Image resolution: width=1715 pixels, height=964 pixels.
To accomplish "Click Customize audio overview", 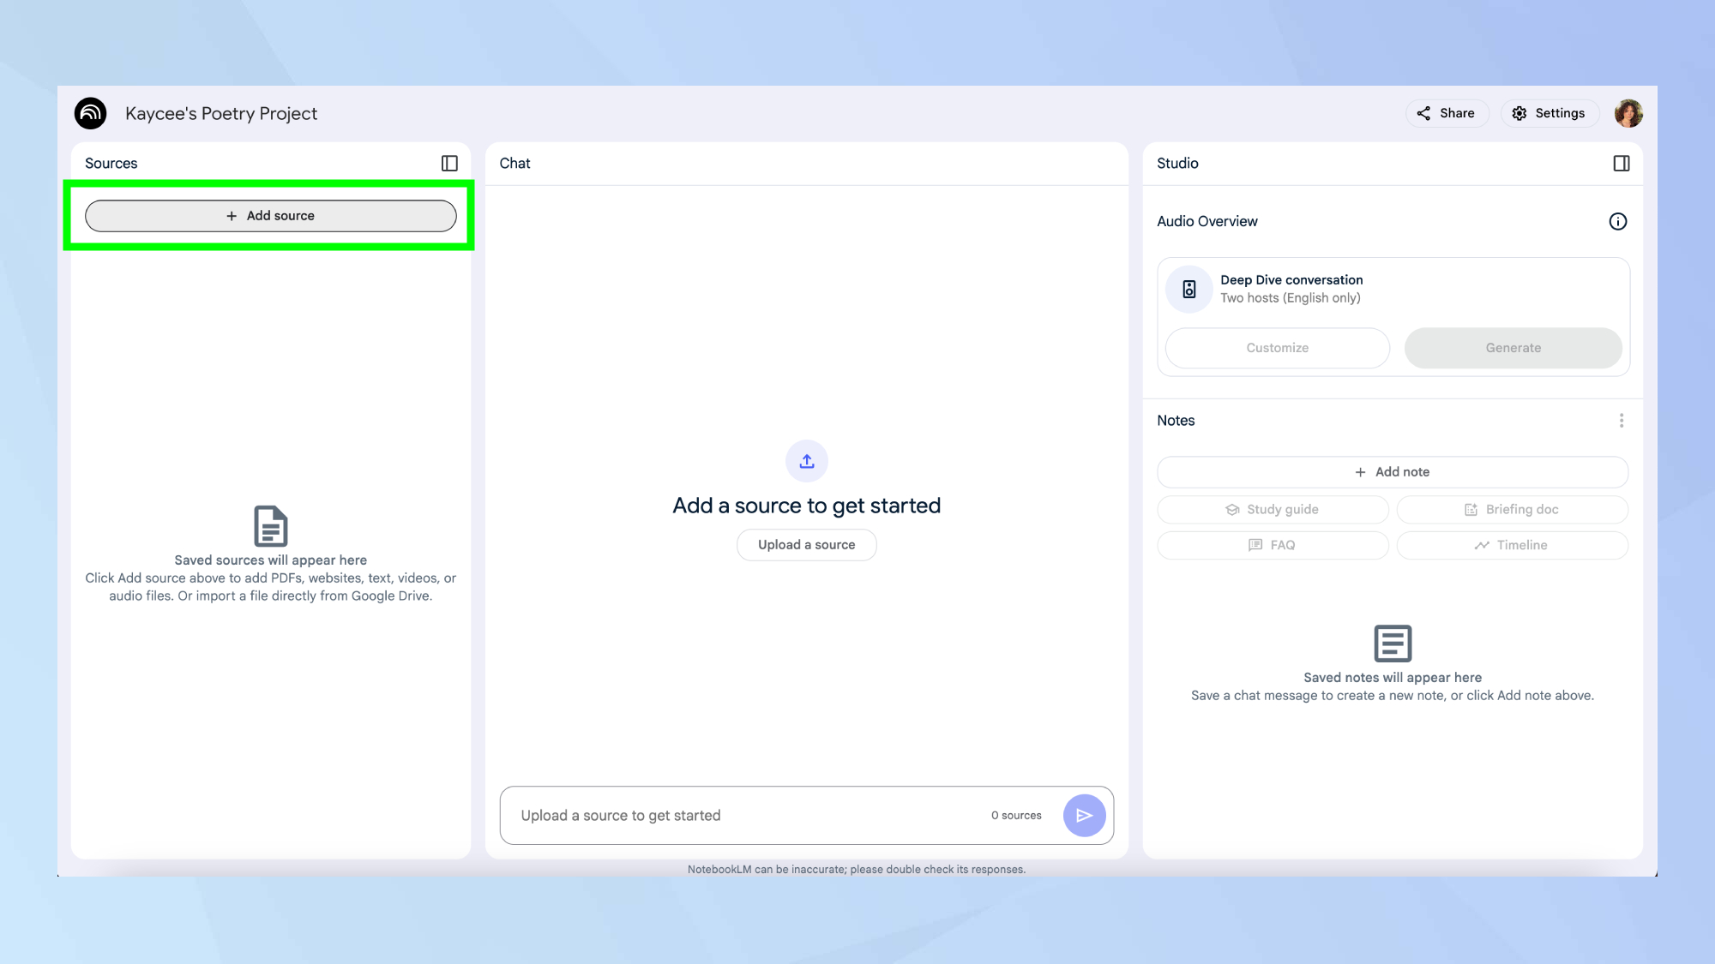I will 1277,348.
